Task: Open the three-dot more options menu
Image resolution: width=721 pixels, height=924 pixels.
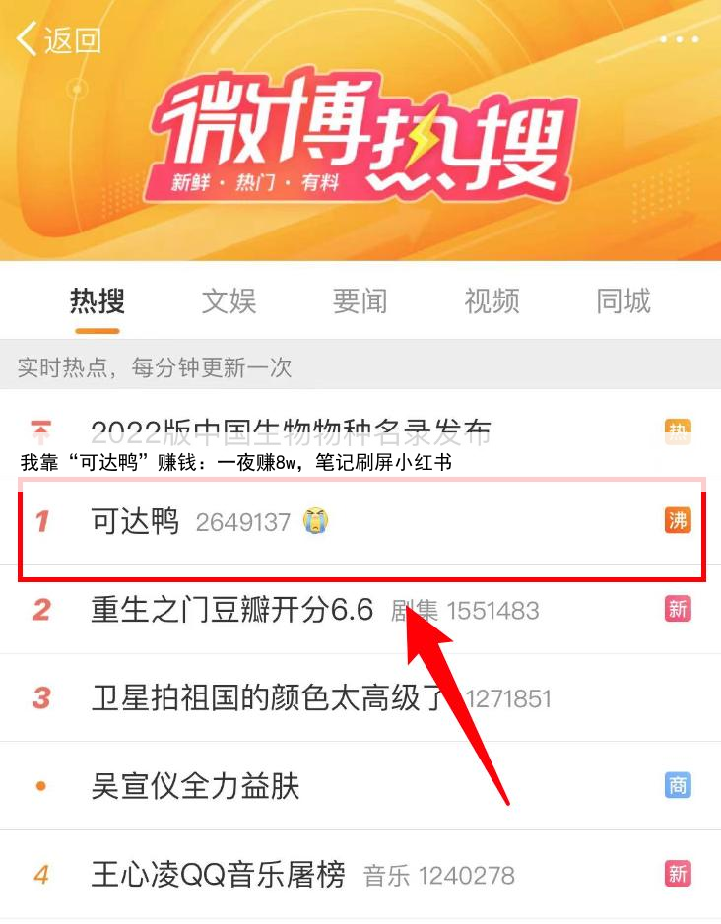Action: (680, 39)
